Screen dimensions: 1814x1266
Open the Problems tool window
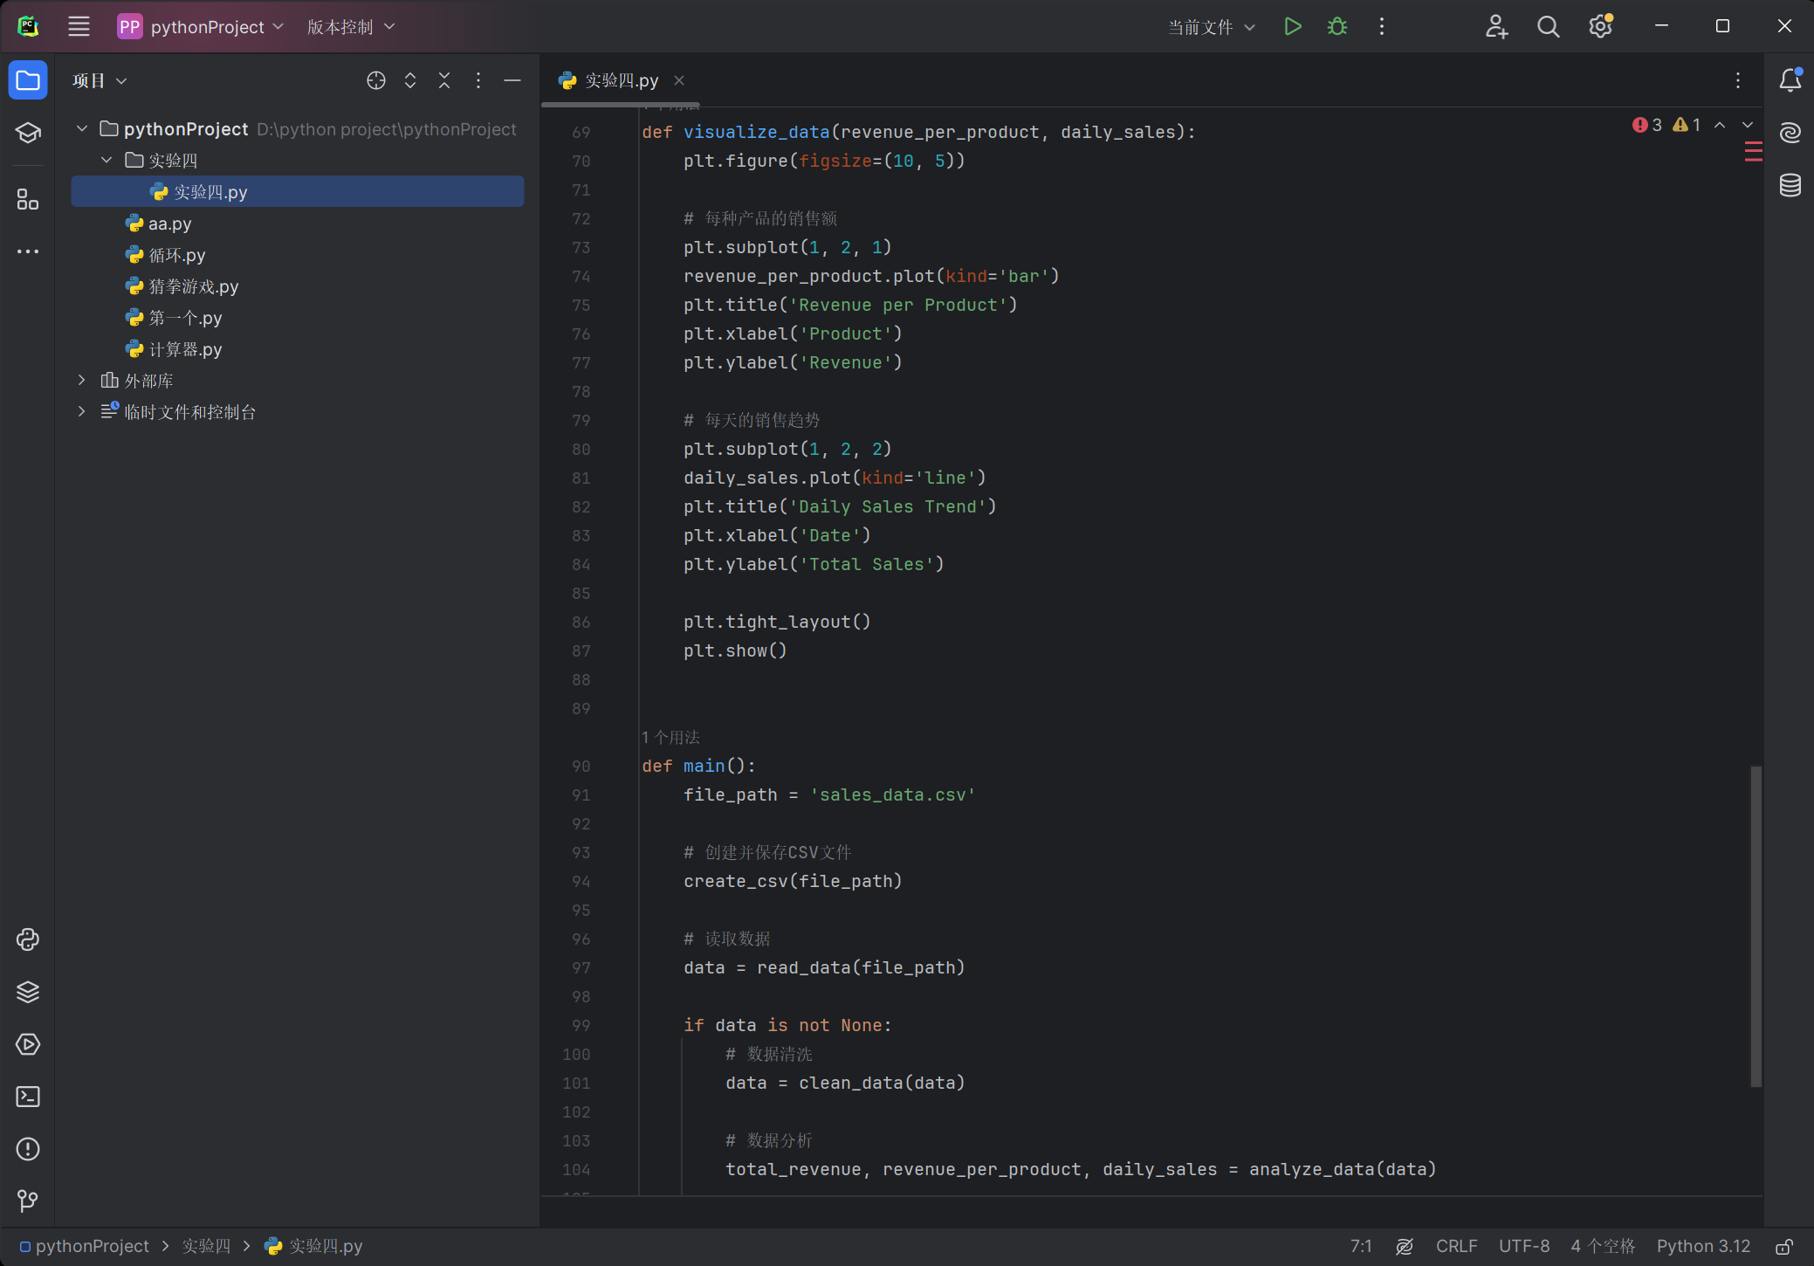point(28,1149)
